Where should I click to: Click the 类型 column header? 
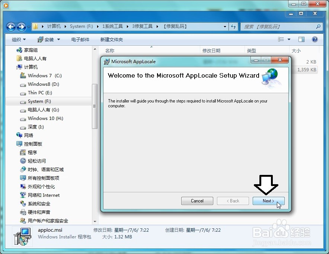tap(251, 51)
